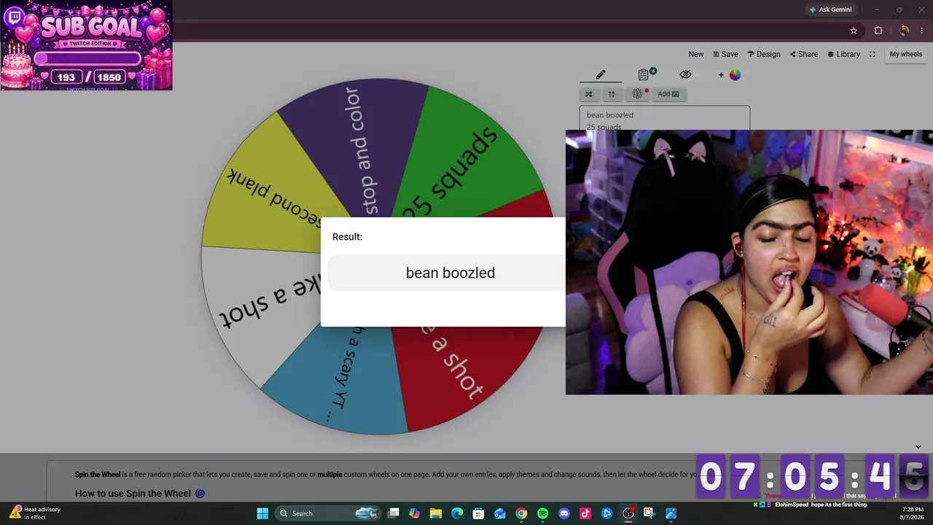Open Microsoft Store from the taskbar
This screenshot has width=933, height=525.
pyautogui.click(x=479, y=513)
